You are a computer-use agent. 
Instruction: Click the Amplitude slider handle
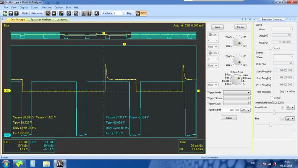[x=274, y=113]
